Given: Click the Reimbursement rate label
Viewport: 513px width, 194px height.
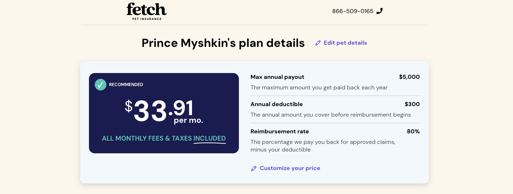Looking at the screenshot, I should pyautogui.click(x=280, y=132).
